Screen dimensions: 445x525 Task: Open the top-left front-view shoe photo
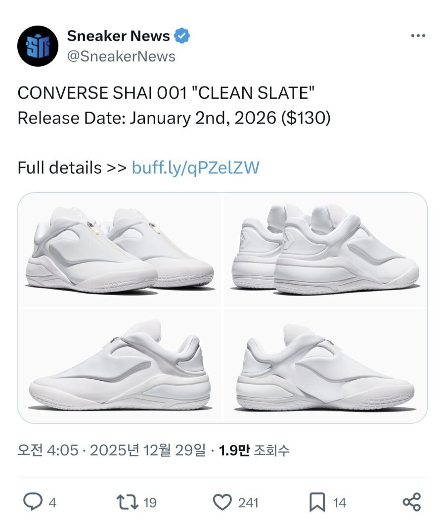[120, 250]
